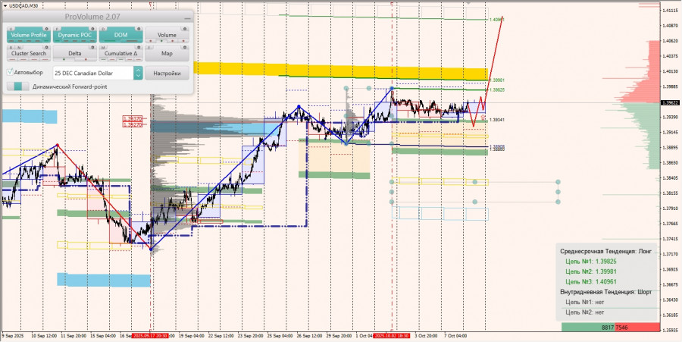This screenshot has width=682, height=342.
Task: Expand USDCAD,M30 chart title arrow
Action: coord(5,5)
